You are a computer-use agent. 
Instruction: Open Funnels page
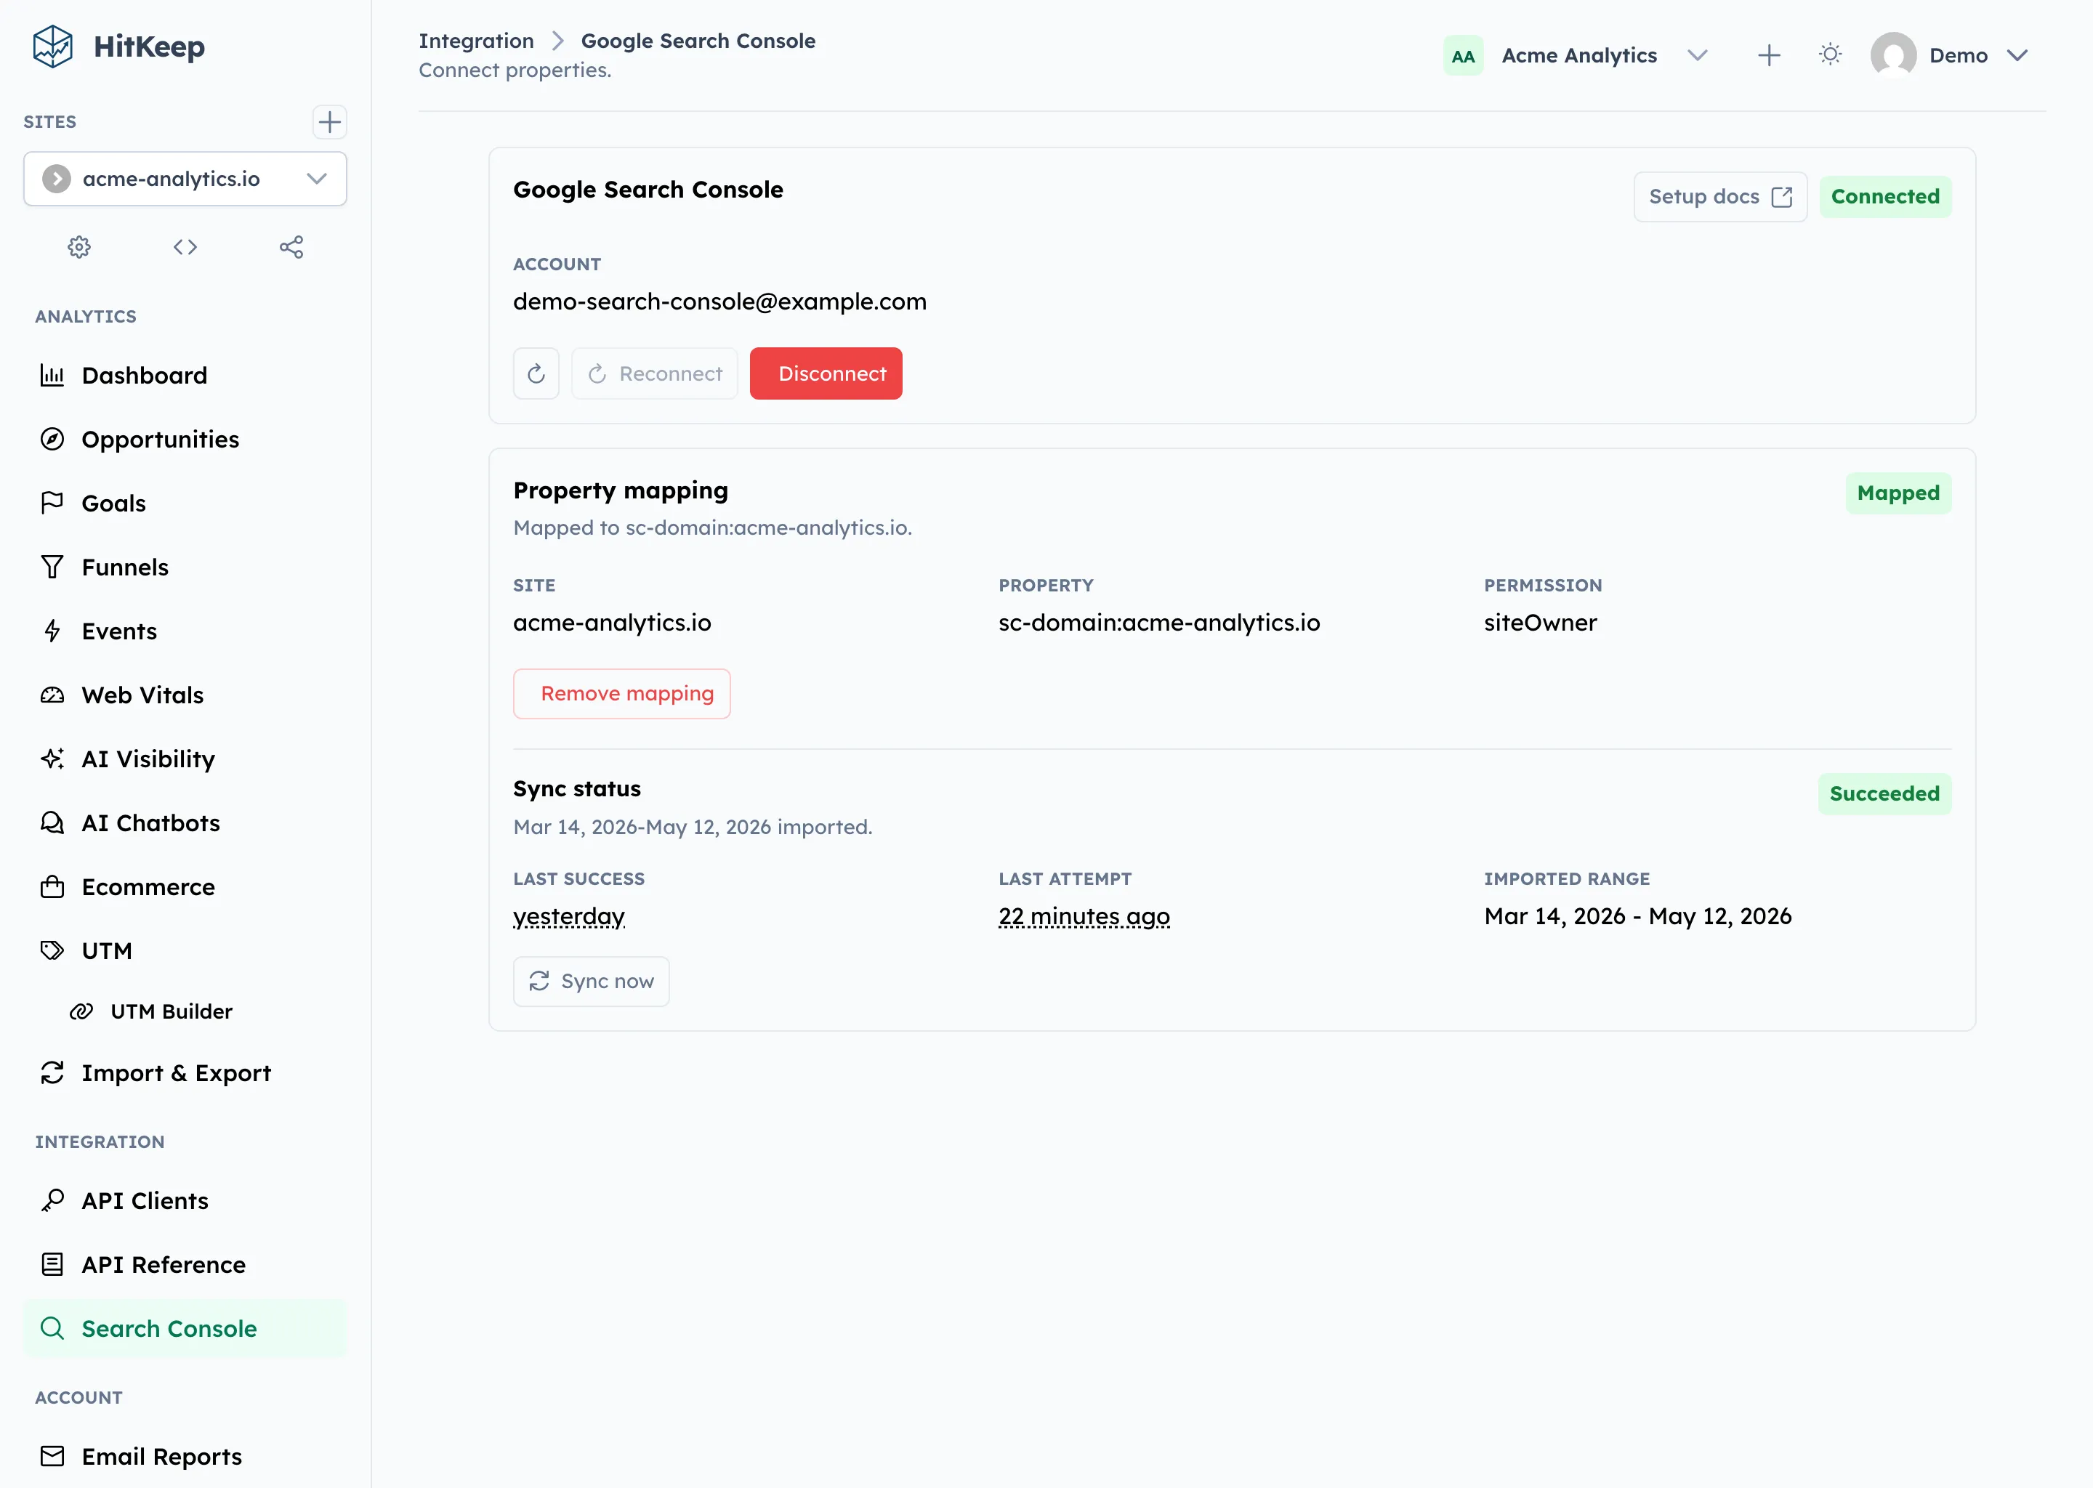(x=185, y=567)
